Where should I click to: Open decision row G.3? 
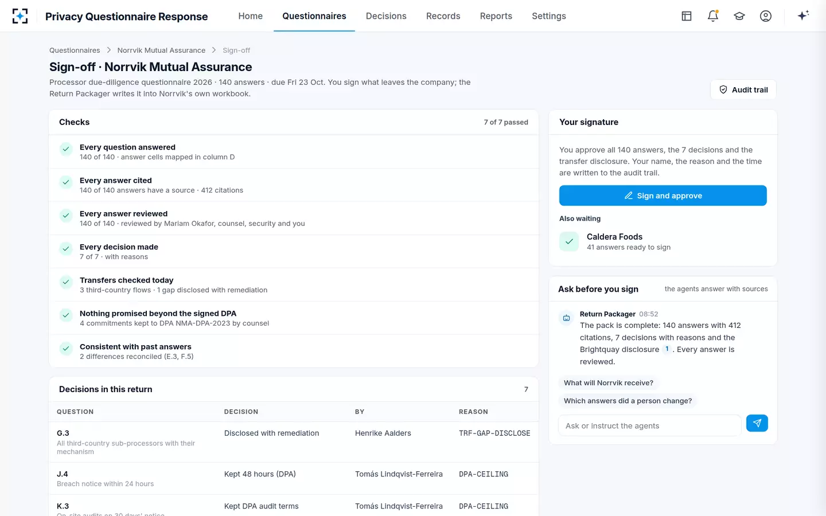(294, 442)
